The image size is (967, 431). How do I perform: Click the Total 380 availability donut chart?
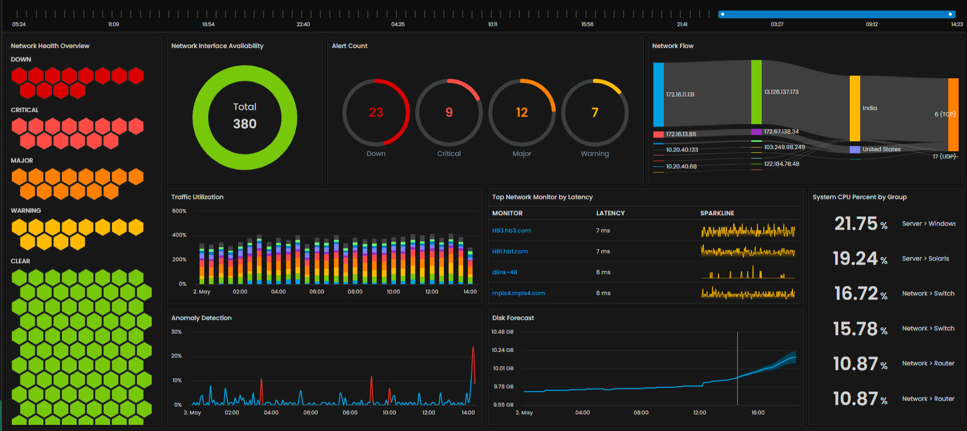tap(244, 117)
